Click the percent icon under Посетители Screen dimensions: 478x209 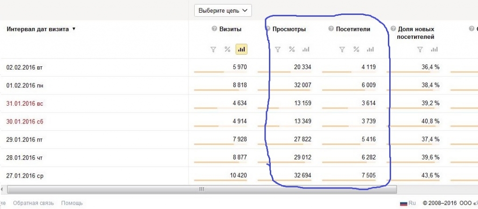pyautogui.click(x=356, y=50)
